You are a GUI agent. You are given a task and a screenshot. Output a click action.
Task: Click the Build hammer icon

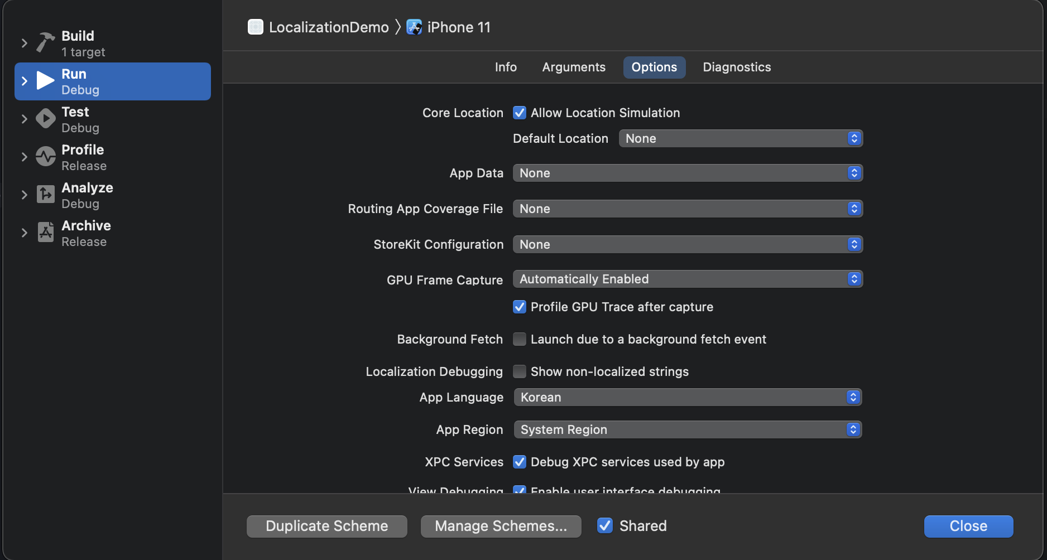(46, 42)
